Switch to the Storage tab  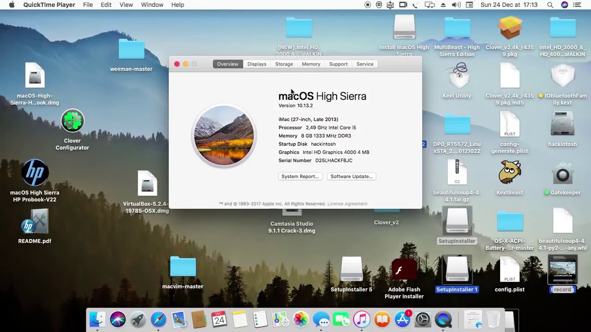click(284, 64)
